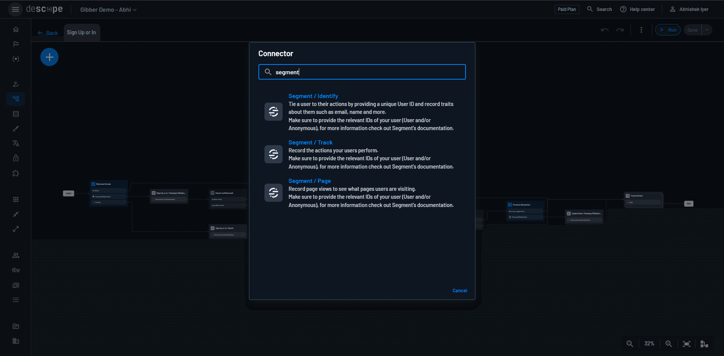Screen dimensions: 724x356
Task: Choose the Segment / Identify connector
Action: 313,96
